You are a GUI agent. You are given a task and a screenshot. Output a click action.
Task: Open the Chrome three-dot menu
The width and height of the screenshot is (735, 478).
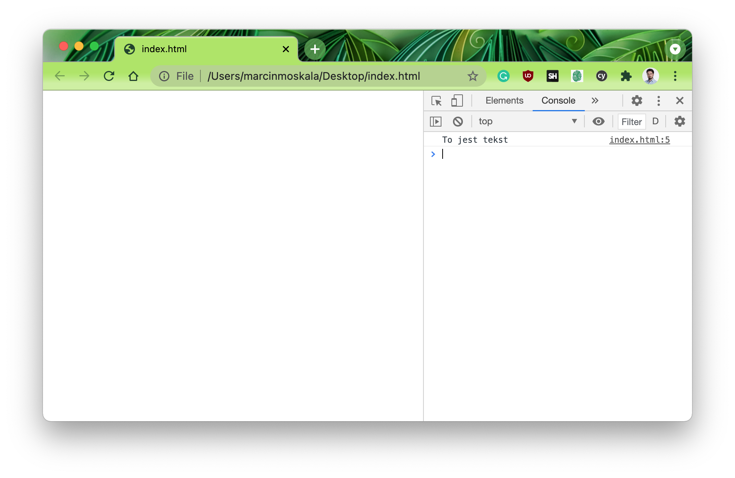675,76
